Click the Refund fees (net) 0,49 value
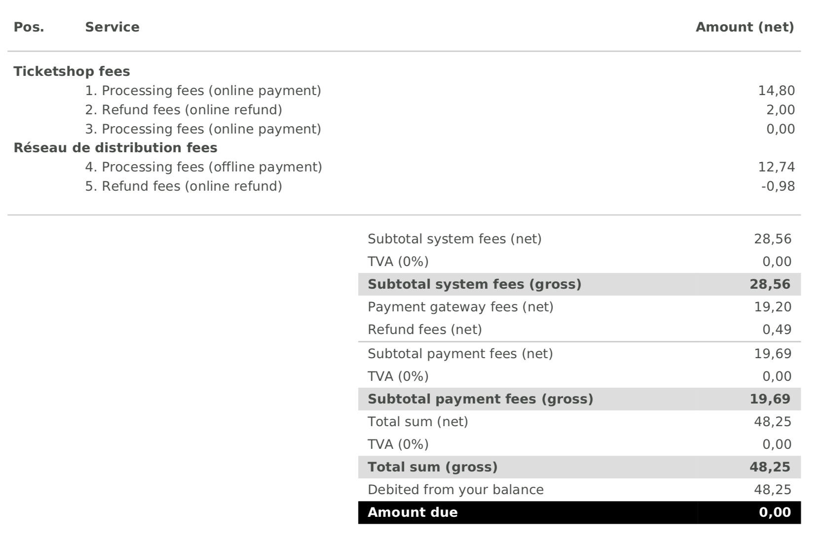 tap(777, 330)
